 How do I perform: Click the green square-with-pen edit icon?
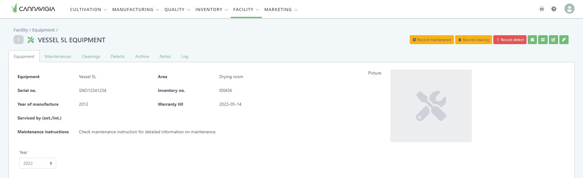coord(553,40)
